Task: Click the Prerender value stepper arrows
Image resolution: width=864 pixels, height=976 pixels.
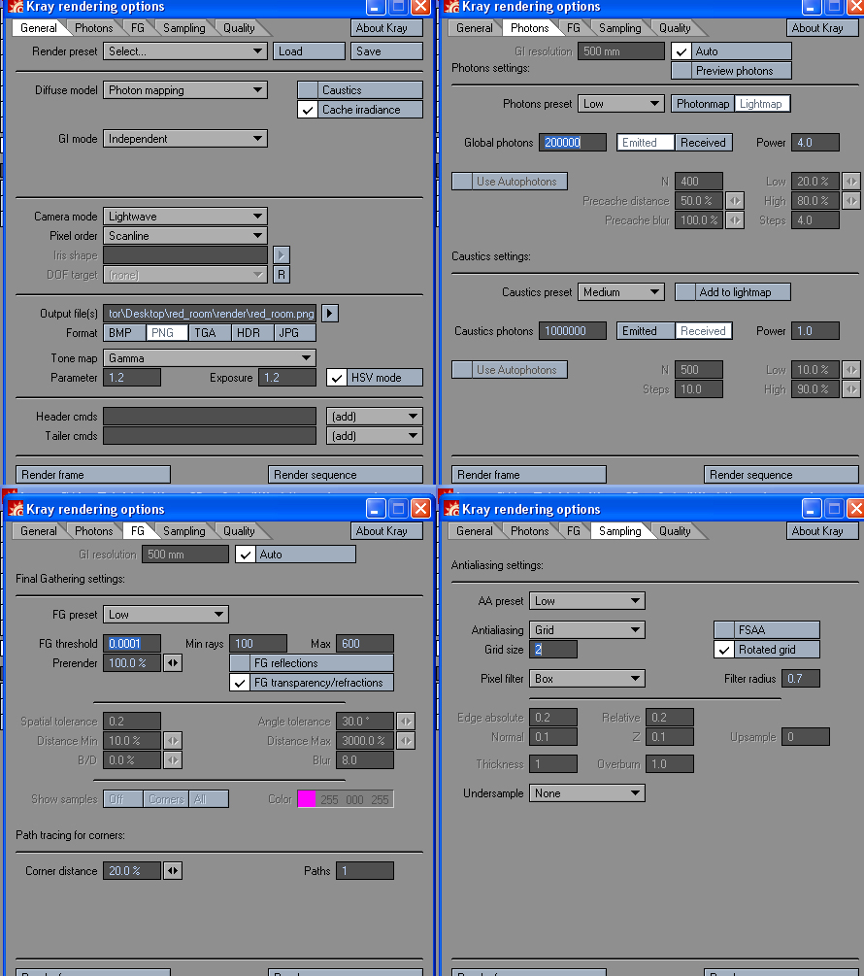Action: (172, 663)
